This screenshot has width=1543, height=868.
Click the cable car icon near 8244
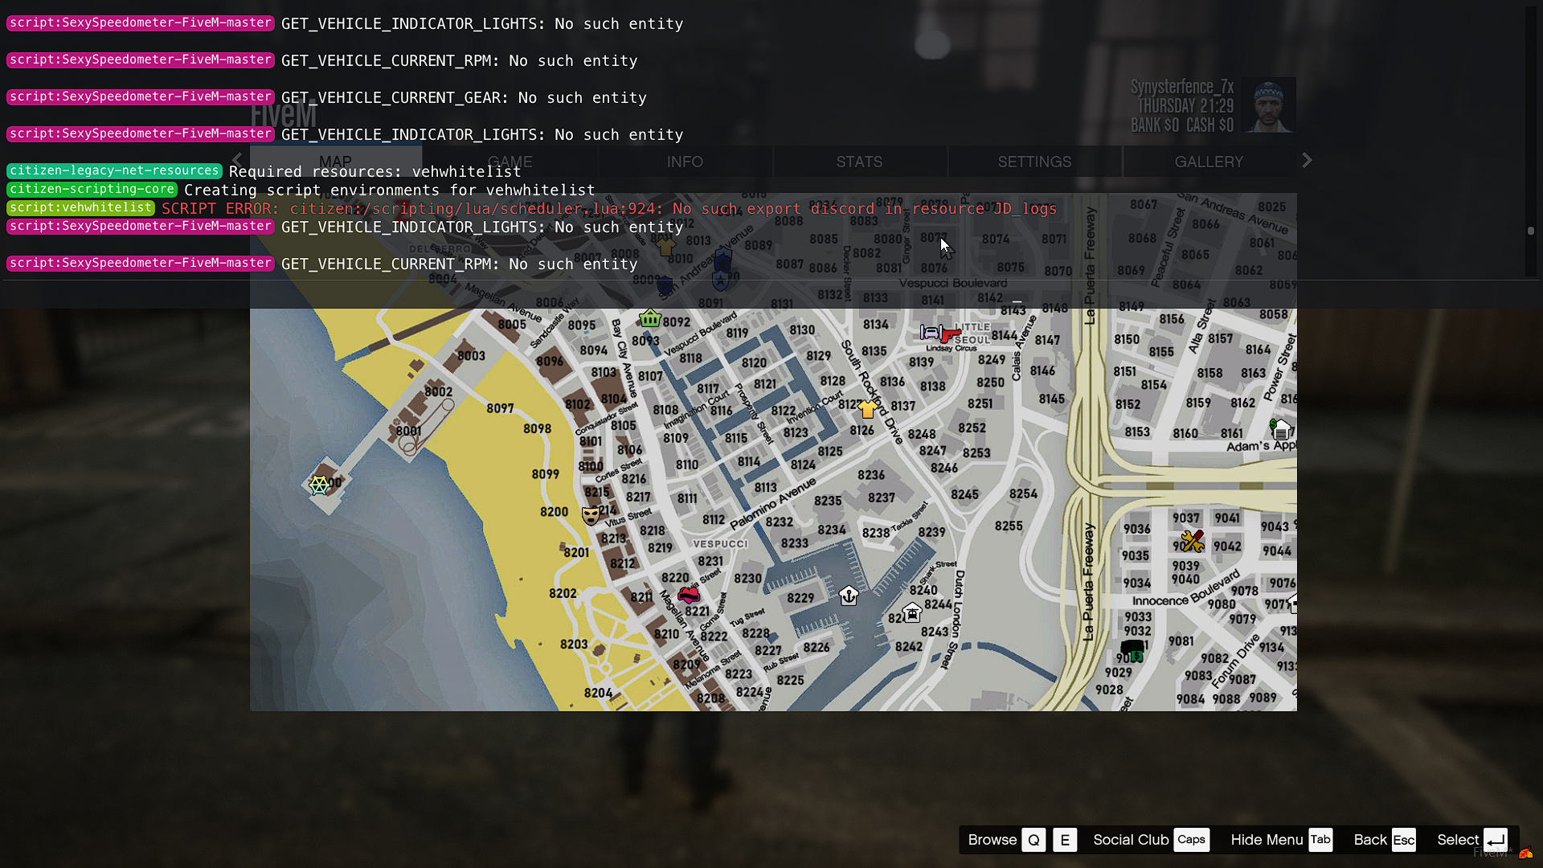click(912, 614)
